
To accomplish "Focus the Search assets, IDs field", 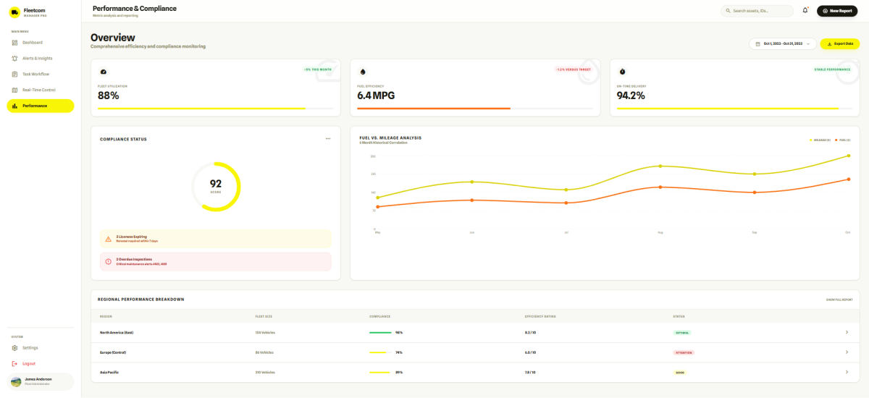I will pyautogui.click(x=758, y=11).
